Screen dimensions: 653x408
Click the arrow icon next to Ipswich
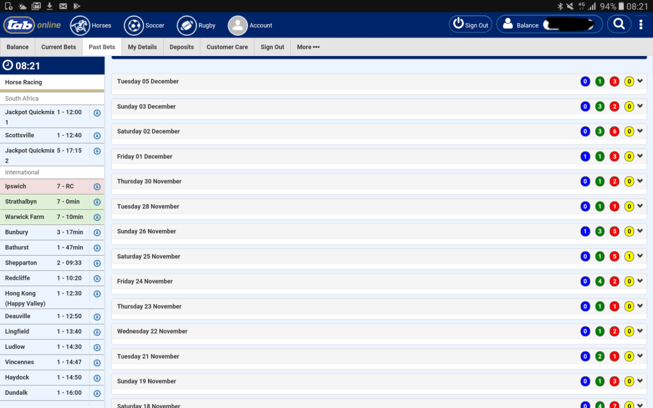coord(97,187)
